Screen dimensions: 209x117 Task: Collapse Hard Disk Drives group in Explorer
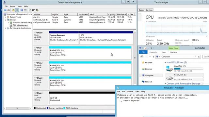(x=165, y=62)
